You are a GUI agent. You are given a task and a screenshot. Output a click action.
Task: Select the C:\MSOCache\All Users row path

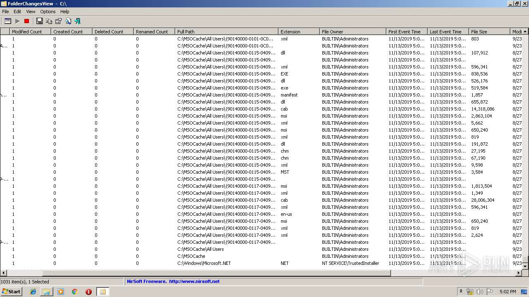click(x=200, y=249)
